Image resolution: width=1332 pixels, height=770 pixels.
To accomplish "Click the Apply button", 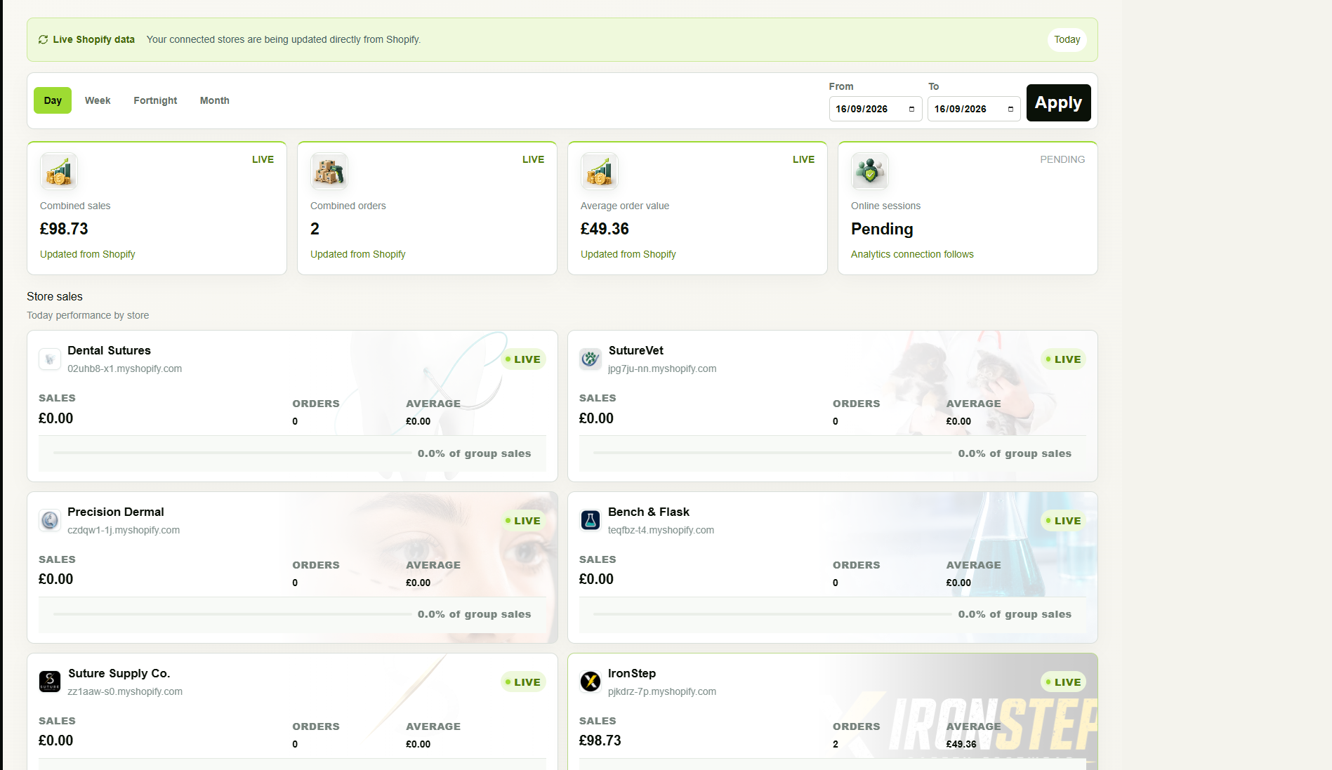I will click(x=1059, y=103).
